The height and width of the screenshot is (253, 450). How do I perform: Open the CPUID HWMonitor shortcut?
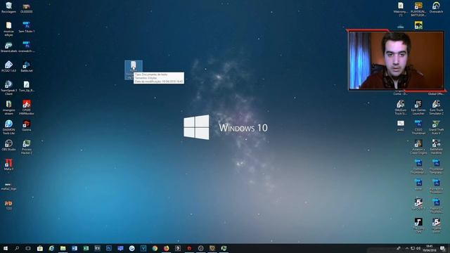[27, 108]
